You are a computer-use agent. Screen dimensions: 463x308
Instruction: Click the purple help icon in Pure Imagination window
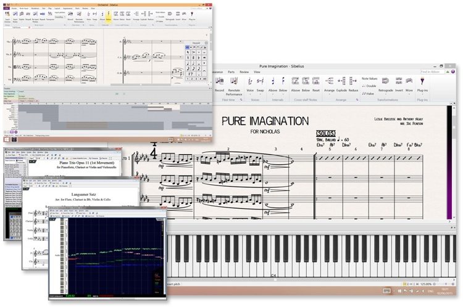tap(453, 71)
